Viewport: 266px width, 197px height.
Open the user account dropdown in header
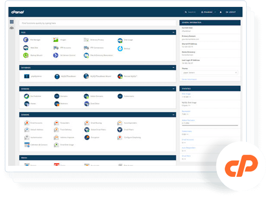208,12
